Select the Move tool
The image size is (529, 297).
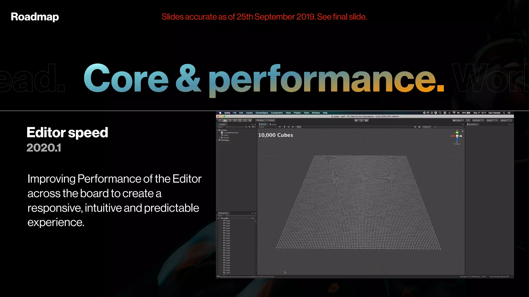[x=225, y=120]
